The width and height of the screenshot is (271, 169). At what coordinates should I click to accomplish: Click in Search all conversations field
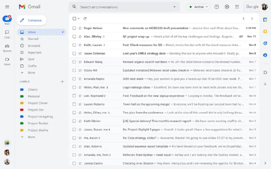click(x=124, y=7)
